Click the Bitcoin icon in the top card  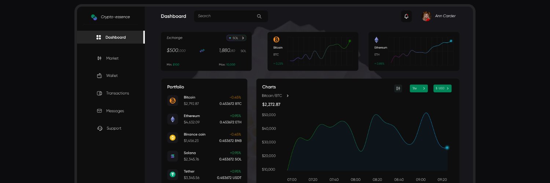tap(276, 40)
